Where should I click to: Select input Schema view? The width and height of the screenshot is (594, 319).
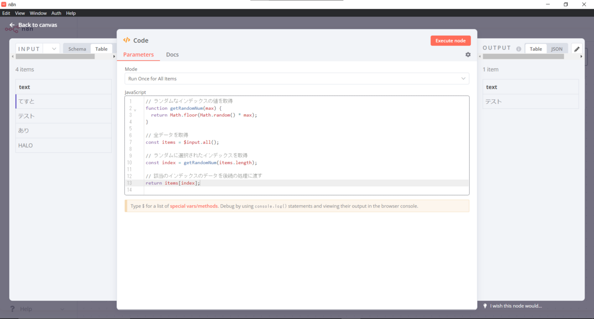pos(77,48)
